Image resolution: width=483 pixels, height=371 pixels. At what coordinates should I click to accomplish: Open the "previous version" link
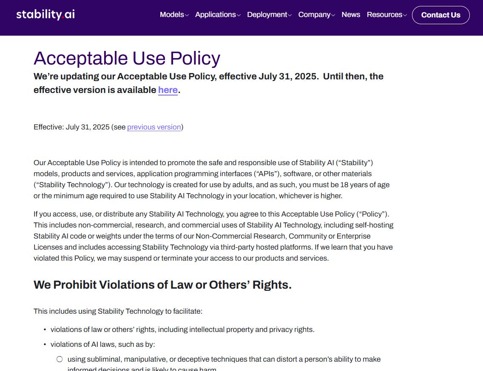[154, 127]
